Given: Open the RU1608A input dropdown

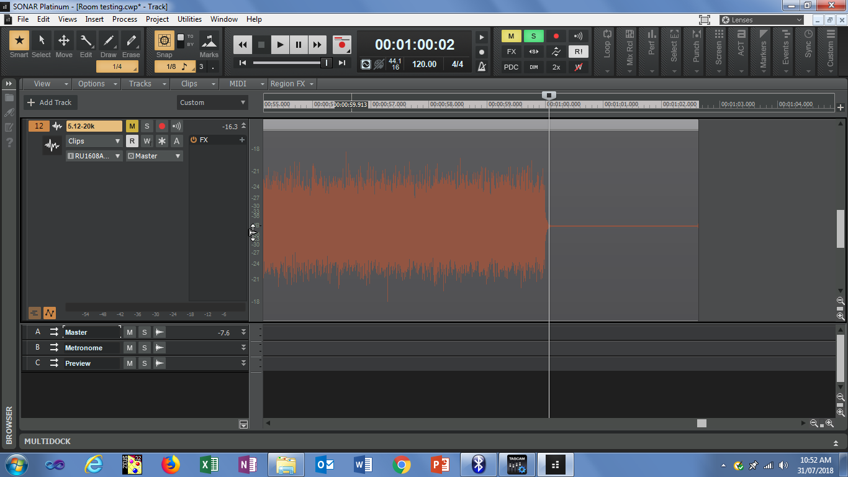Looking at the screenshot, I should click(94, 156).
